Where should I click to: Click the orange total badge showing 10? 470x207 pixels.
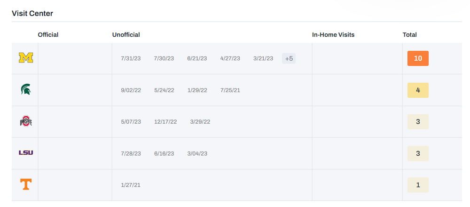(418, 58)
